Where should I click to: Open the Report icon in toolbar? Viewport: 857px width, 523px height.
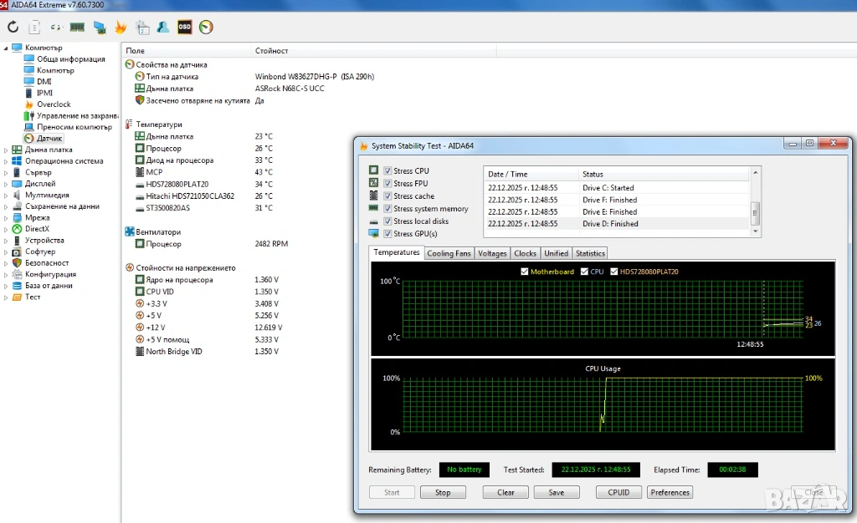(x=34, y=27)
